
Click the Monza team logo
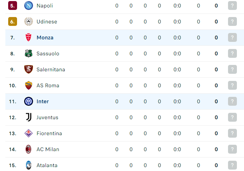tap(28, 38)
